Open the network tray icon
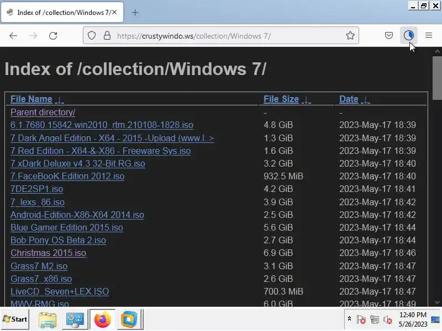The image size is (442, 331). coord(375,319)
